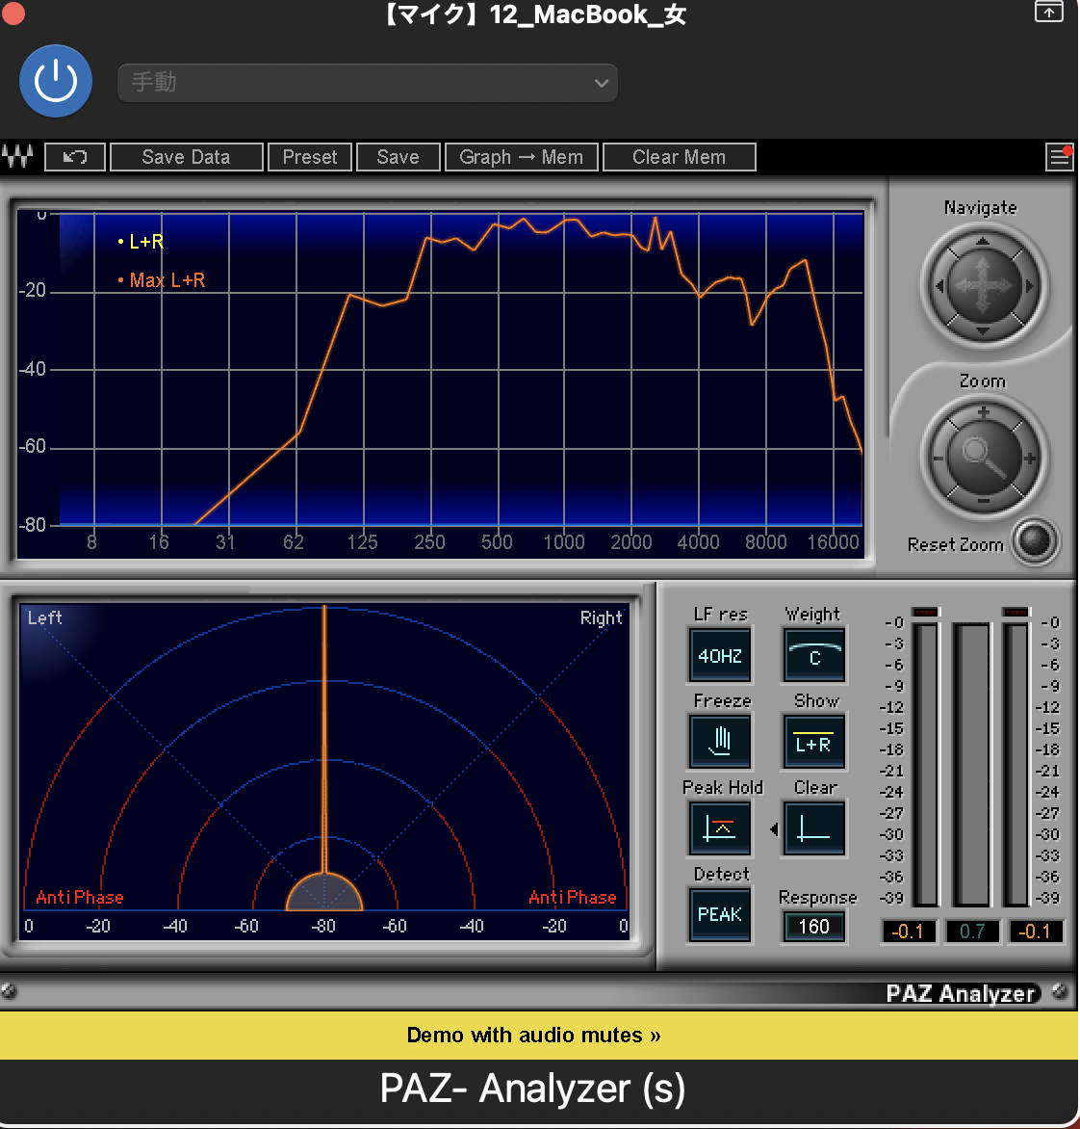Navigate down with the bottom arrow
This screenshot has height=1129, width=1080.
[x=982, y=330]
